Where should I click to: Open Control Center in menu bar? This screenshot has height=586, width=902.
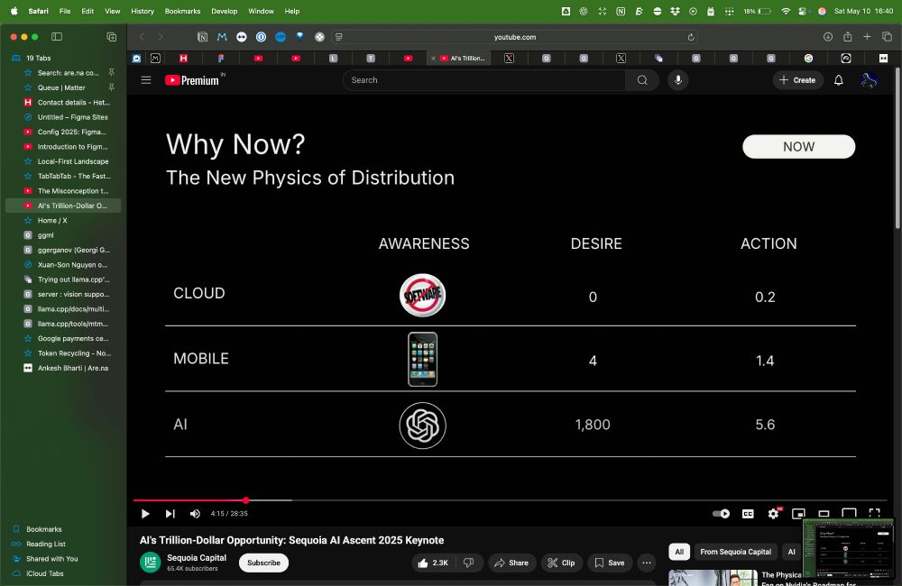(x=803, y=11)
